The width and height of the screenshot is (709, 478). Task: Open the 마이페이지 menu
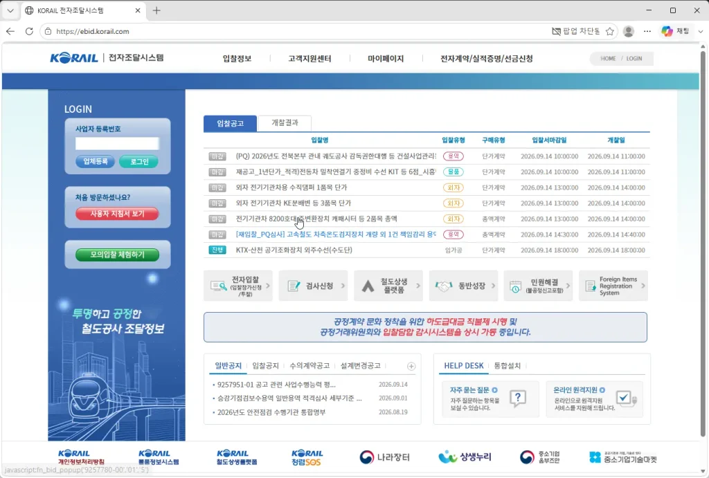pos(386,58)
